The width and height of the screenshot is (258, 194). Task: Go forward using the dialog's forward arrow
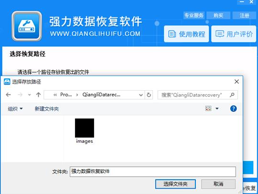pos(20,95)
